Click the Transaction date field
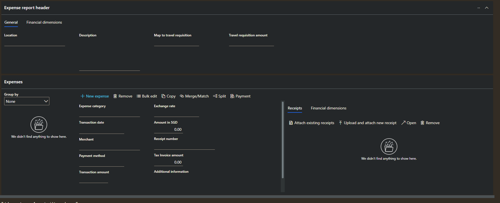 [102, 130]
